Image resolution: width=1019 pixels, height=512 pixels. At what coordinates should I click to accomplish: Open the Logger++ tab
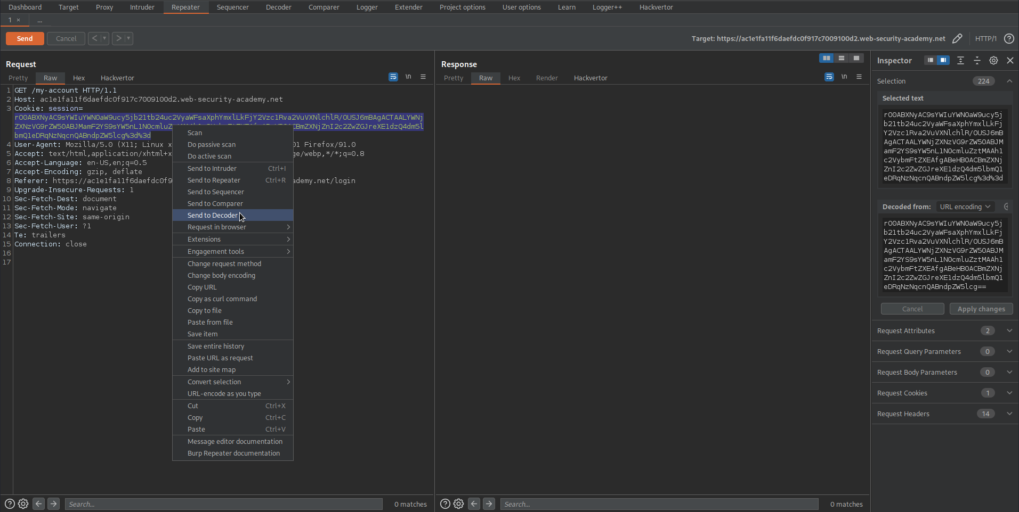pyautogui.click(x=607, y=7)
